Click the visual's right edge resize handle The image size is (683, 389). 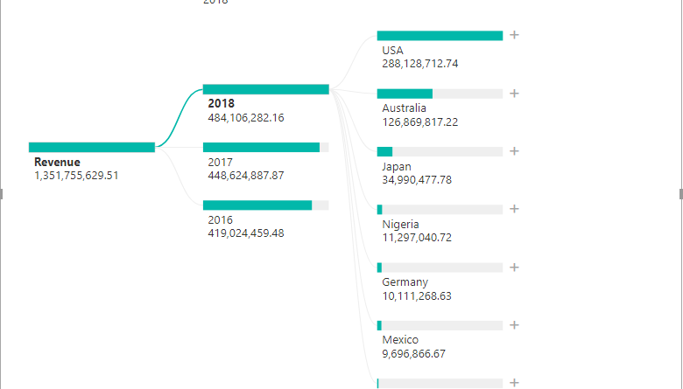680,193
